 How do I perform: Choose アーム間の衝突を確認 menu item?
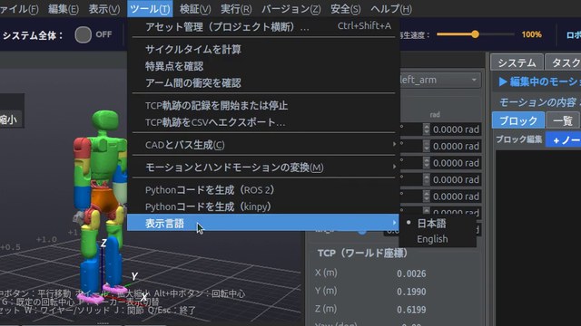(x=263, y=82)
